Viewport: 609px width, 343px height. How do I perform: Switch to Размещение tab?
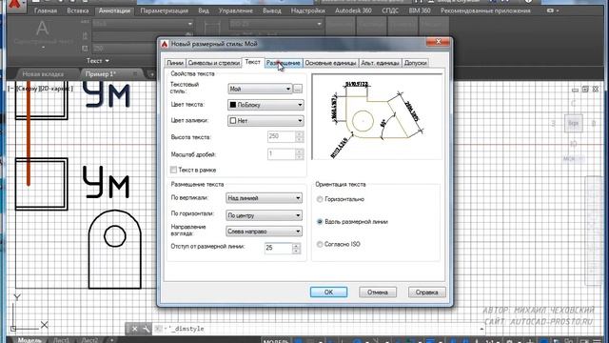(284, 63)
